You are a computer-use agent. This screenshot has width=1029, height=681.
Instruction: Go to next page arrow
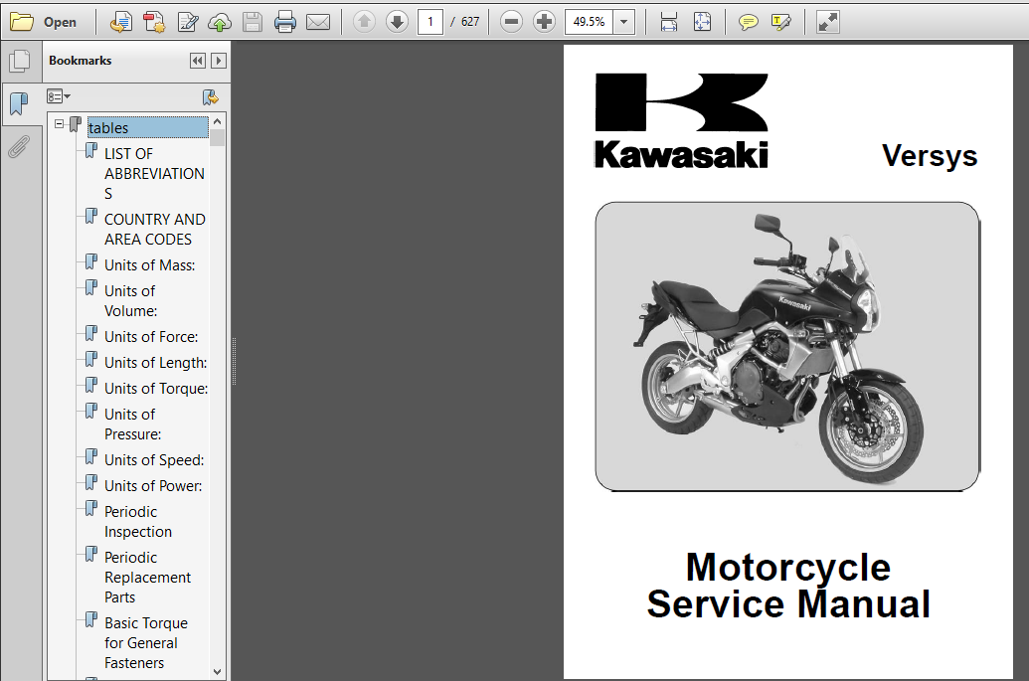(397, 22)
